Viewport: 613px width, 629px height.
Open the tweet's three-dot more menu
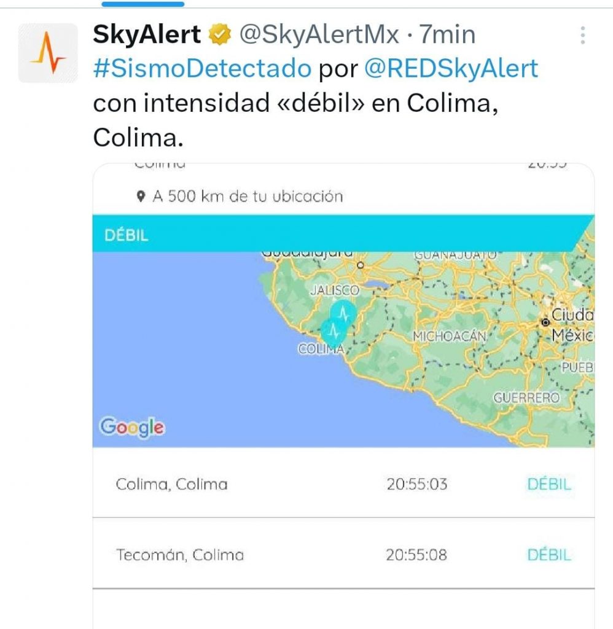point(582,36)
